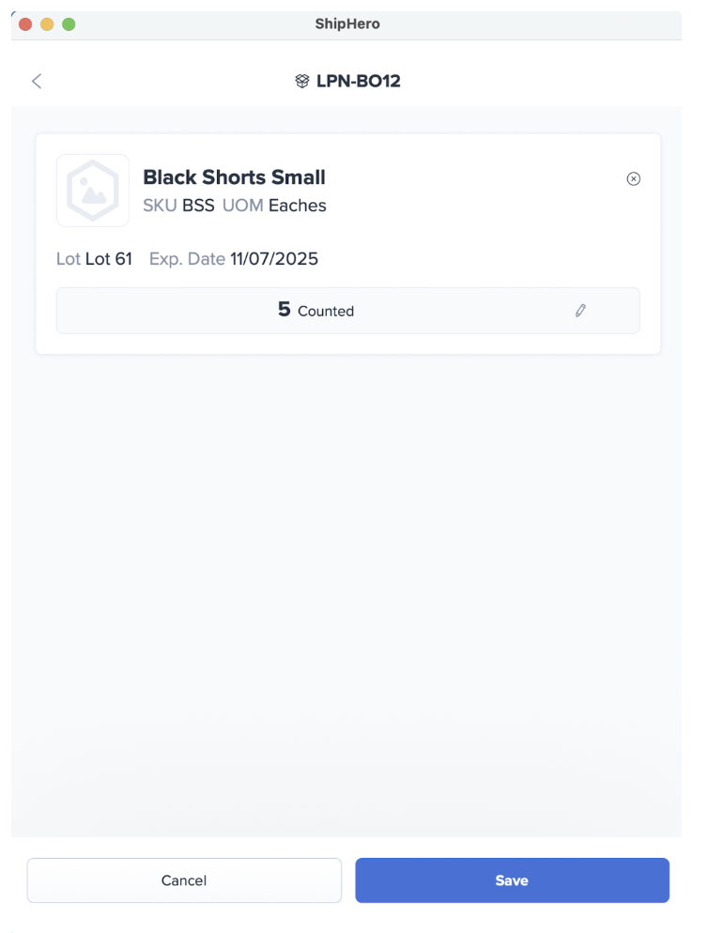Click the LPN-BO12 header title
Viewport: 723px width, 933px height.
[x=359, y=81]
